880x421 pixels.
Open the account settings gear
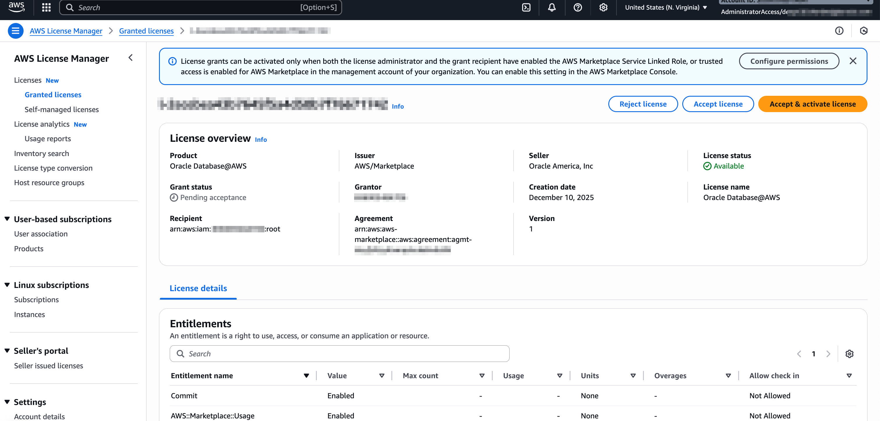coord(603,7)
